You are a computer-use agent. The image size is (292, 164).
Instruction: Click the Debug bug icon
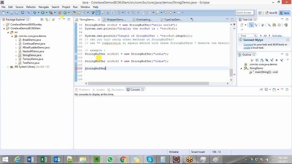coord(35,13)
